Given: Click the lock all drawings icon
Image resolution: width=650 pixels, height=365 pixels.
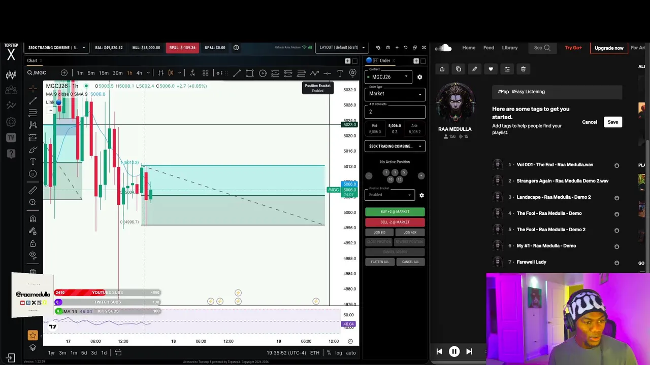Looking at the screenshot, I should (33, 243).
